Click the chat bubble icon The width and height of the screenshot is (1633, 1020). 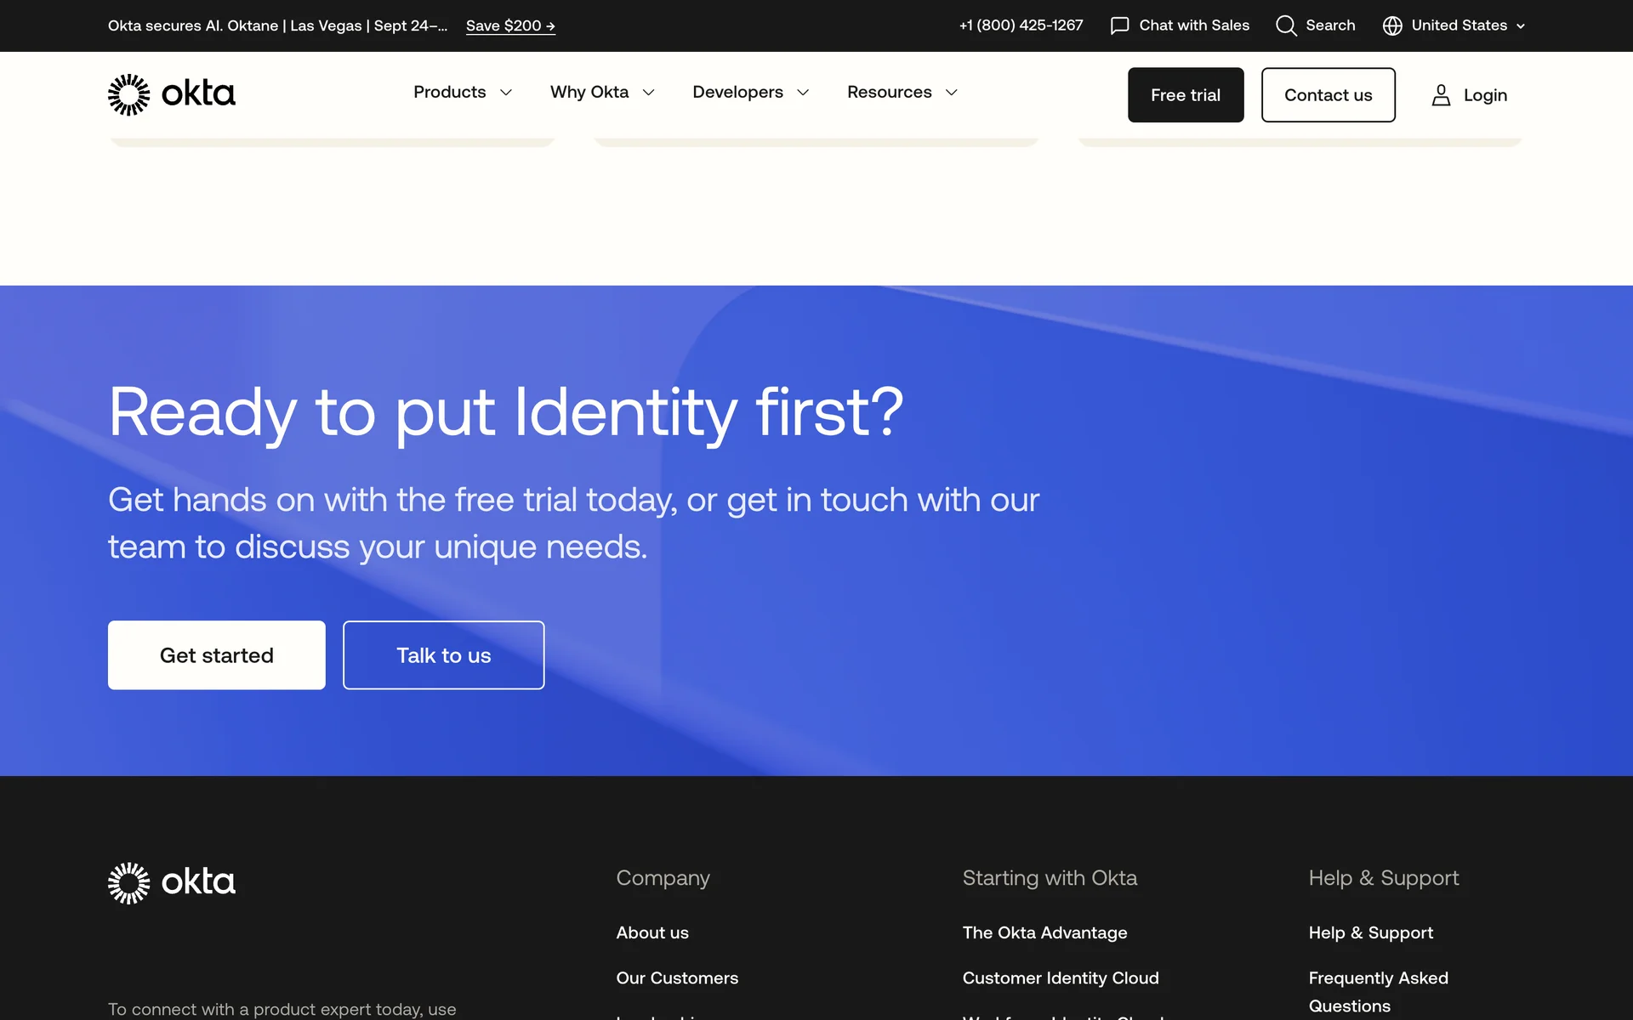(x=1119, y=25)
